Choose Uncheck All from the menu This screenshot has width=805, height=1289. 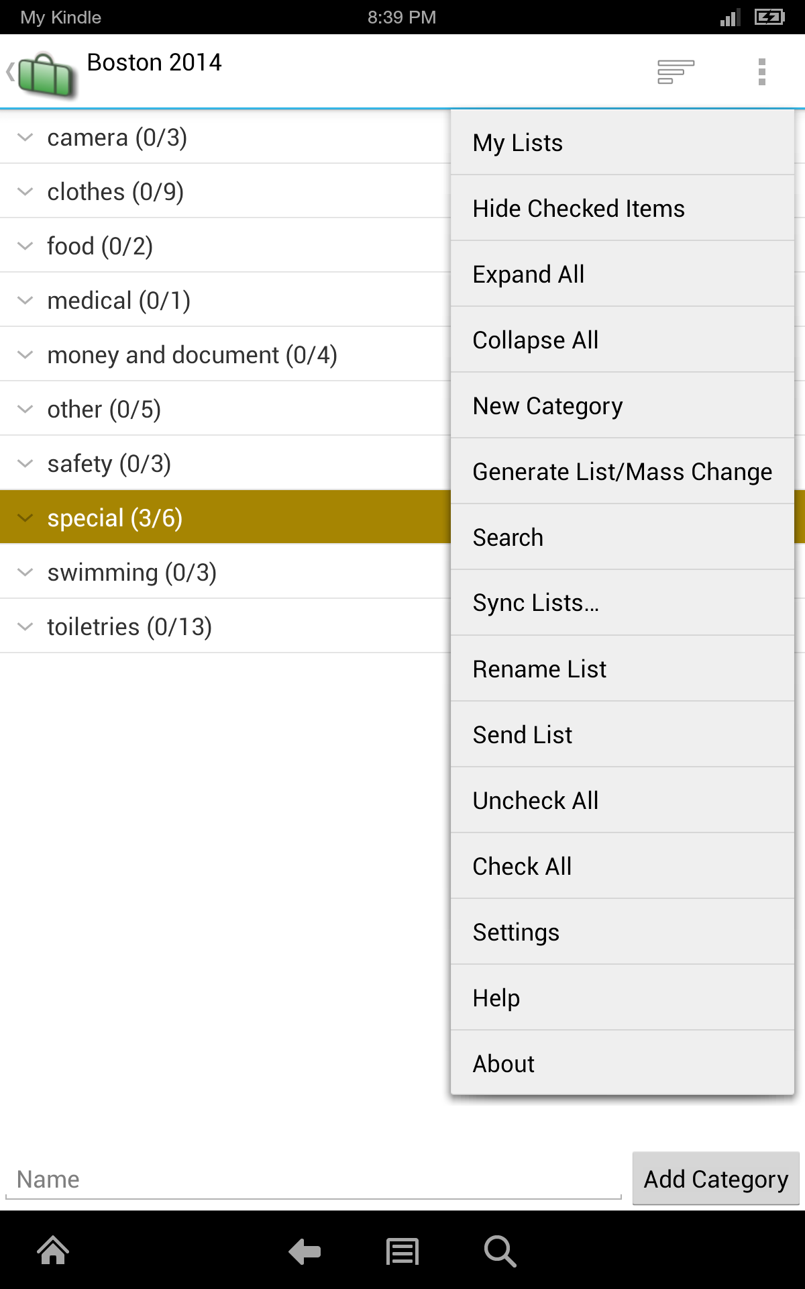(x=535, y=800)
